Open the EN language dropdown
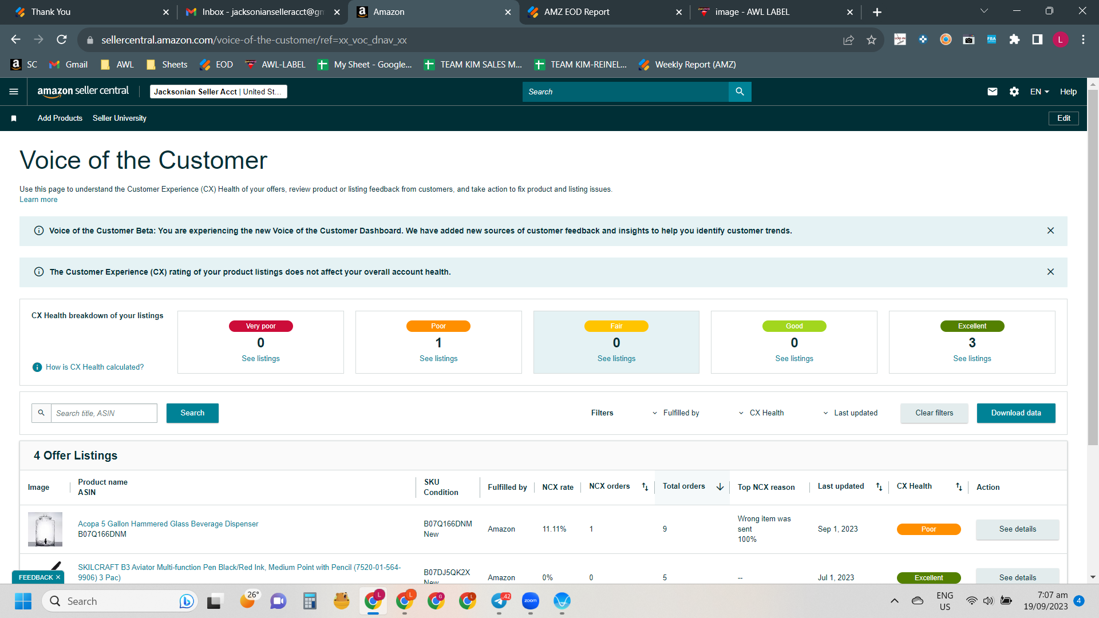 1039,92
